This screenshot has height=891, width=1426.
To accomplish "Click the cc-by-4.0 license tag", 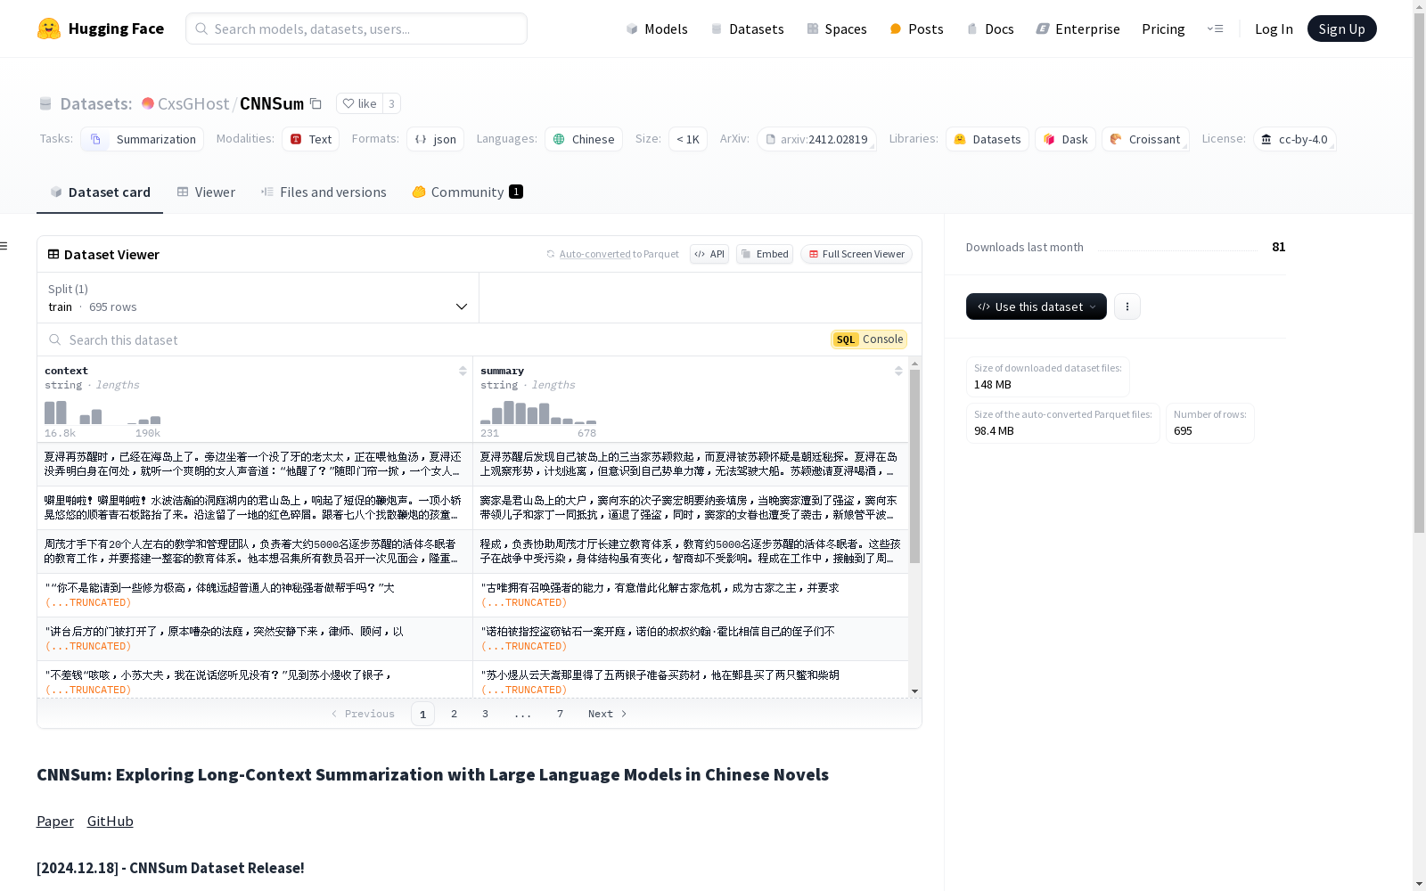I will coord(1294,139).
